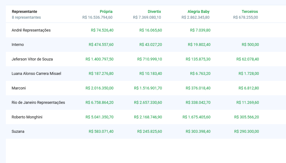The width and height of the screenshot is (286, 163).
Task: Click Própria total R$ 16.536.794,60
Action: coord(97,18)
